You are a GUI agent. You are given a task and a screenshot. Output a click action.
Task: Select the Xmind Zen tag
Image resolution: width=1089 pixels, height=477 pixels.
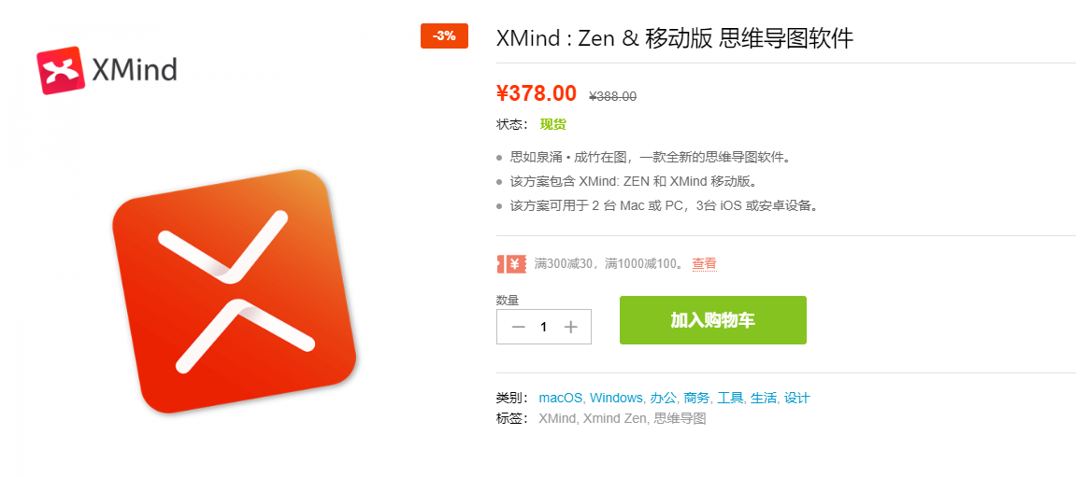[615, 418]
